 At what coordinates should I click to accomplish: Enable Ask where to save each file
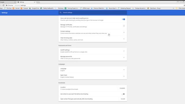123,94
